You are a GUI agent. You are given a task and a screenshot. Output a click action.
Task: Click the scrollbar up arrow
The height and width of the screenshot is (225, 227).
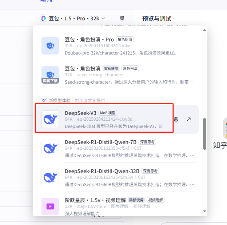coord(204,30)
